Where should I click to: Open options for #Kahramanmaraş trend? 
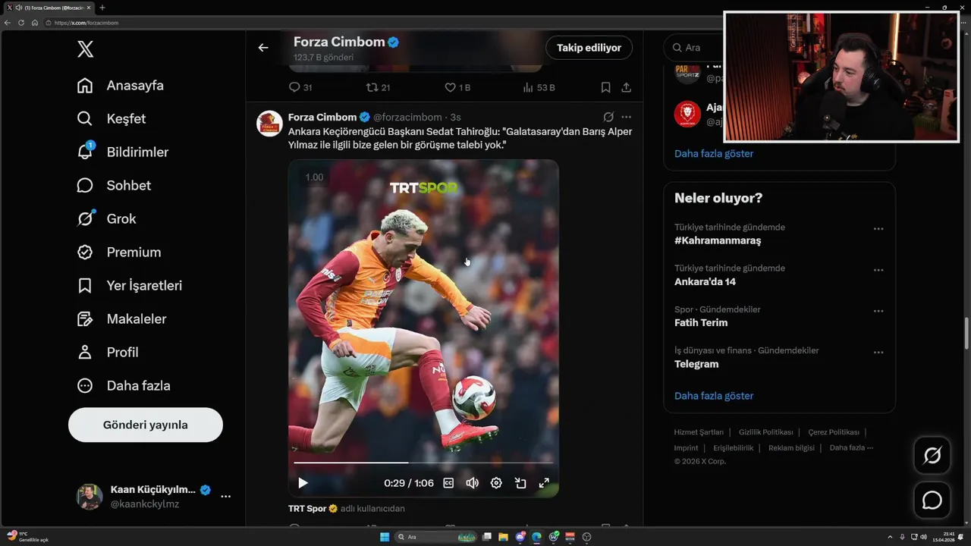pyautogui.click(x=878, y=229)
